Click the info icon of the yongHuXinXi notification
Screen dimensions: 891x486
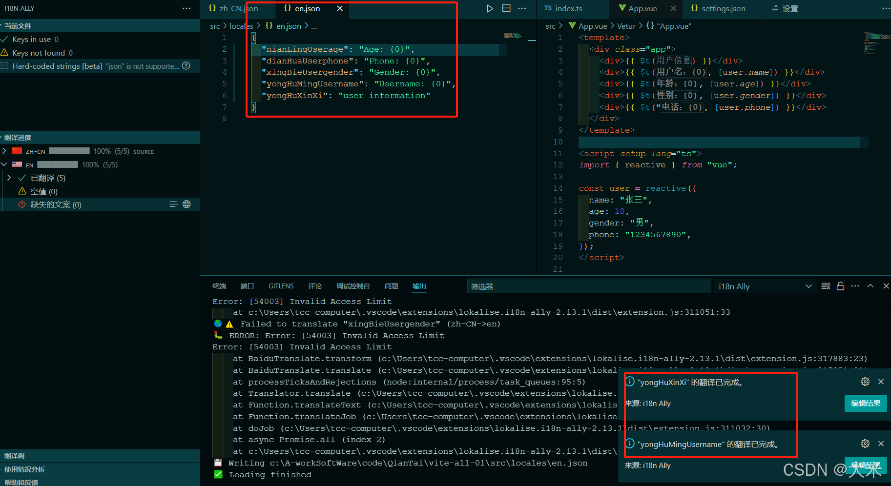(x=630, y=382)
